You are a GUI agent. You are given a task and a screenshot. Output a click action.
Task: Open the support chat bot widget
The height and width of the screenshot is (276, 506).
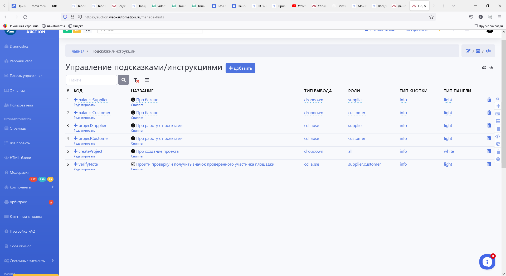487,262
